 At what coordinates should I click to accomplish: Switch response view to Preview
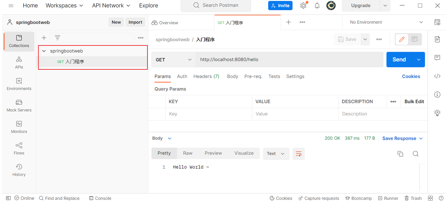[x=213, y=153]
